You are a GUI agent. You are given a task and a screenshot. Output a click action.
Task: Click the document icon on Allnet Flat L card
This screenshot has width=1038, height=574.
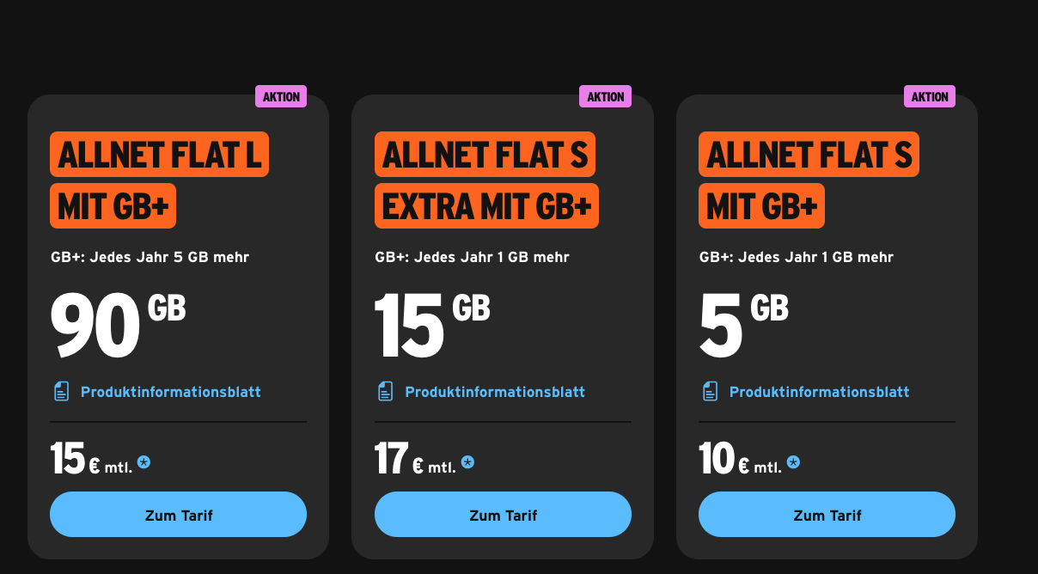coord(60,392)
